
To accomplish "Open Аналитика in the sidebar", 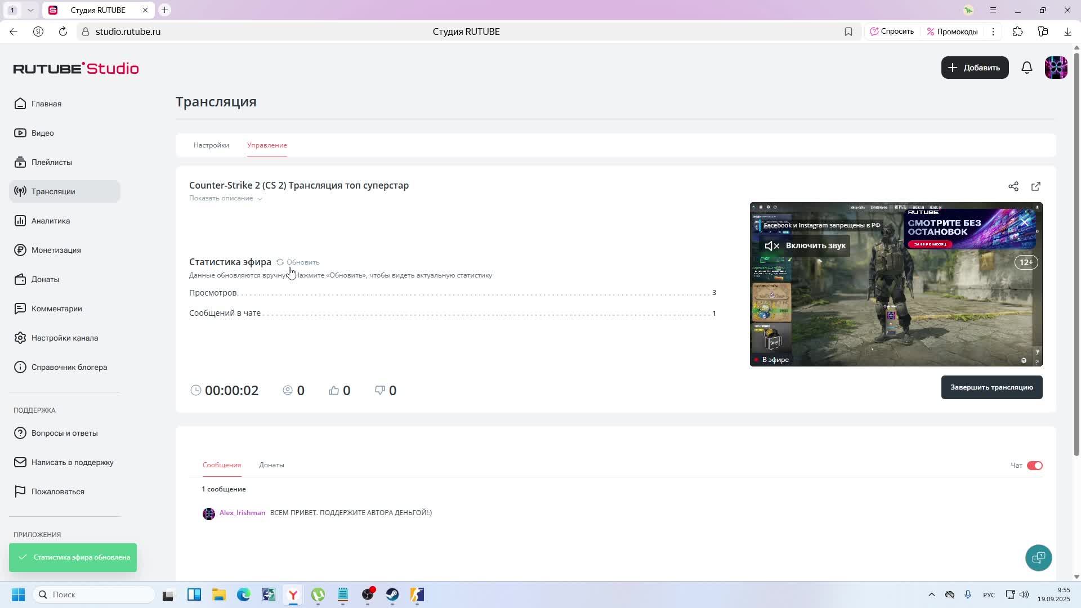I will click(x=51, y=221).
